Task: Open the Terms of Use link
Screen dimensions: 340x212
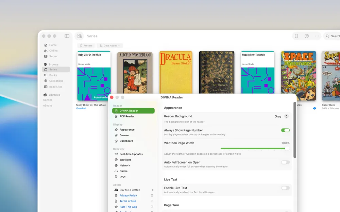Action: 128,201
